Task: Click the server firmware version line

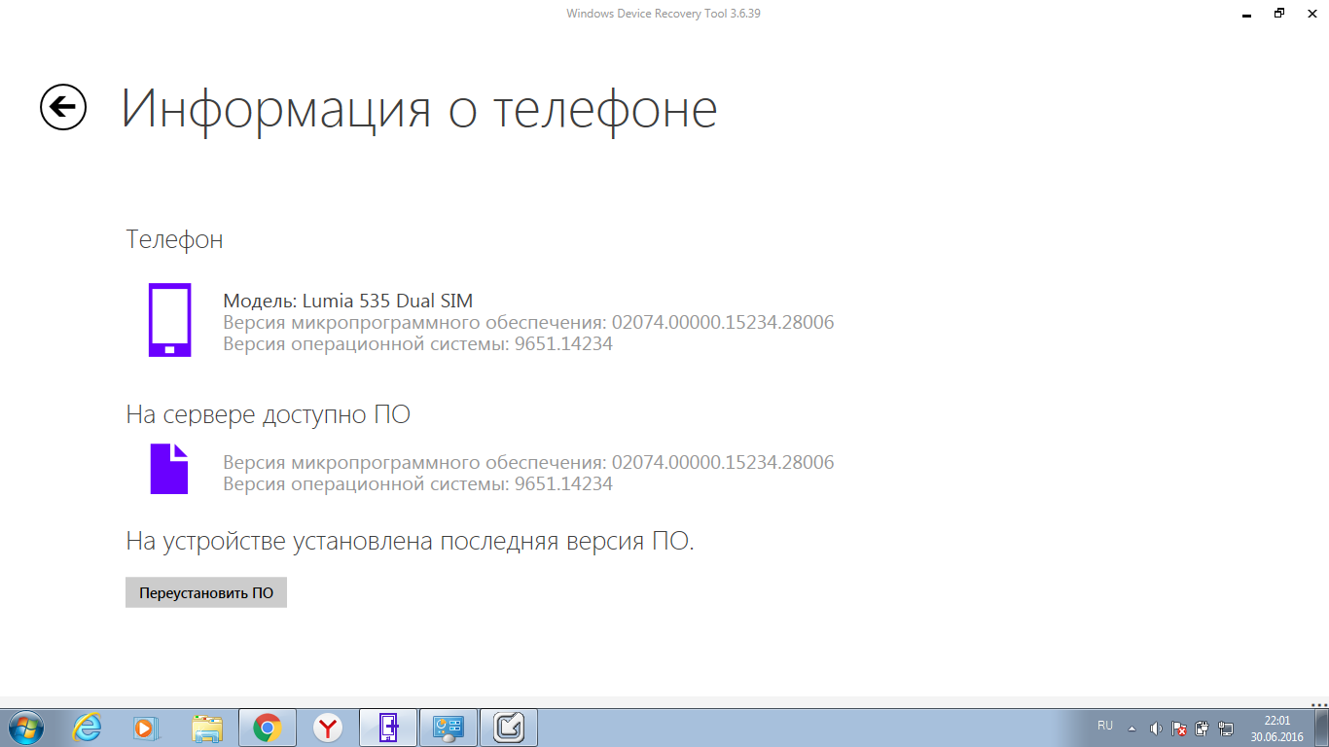Action: pyautogui.click(x=528, y=462)
